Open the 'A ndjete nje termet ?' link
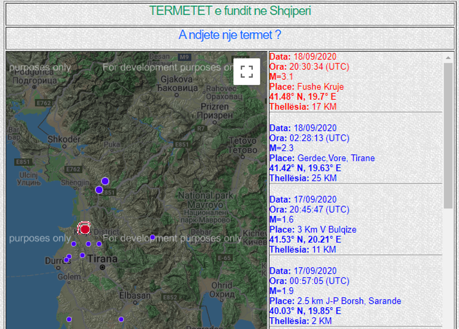The image size is (459, 329). tap(229, 36)
